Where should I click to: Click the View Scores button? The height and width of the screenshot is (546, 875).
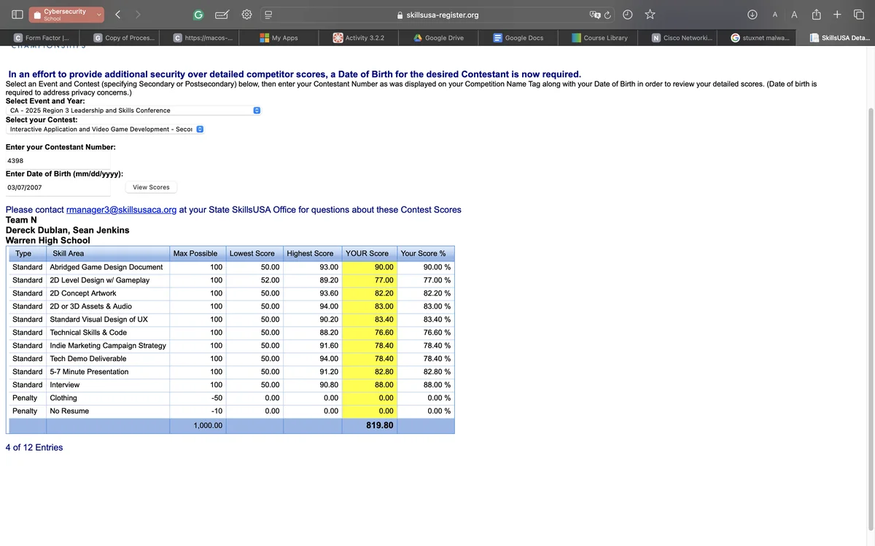click(x=151, y=187)
